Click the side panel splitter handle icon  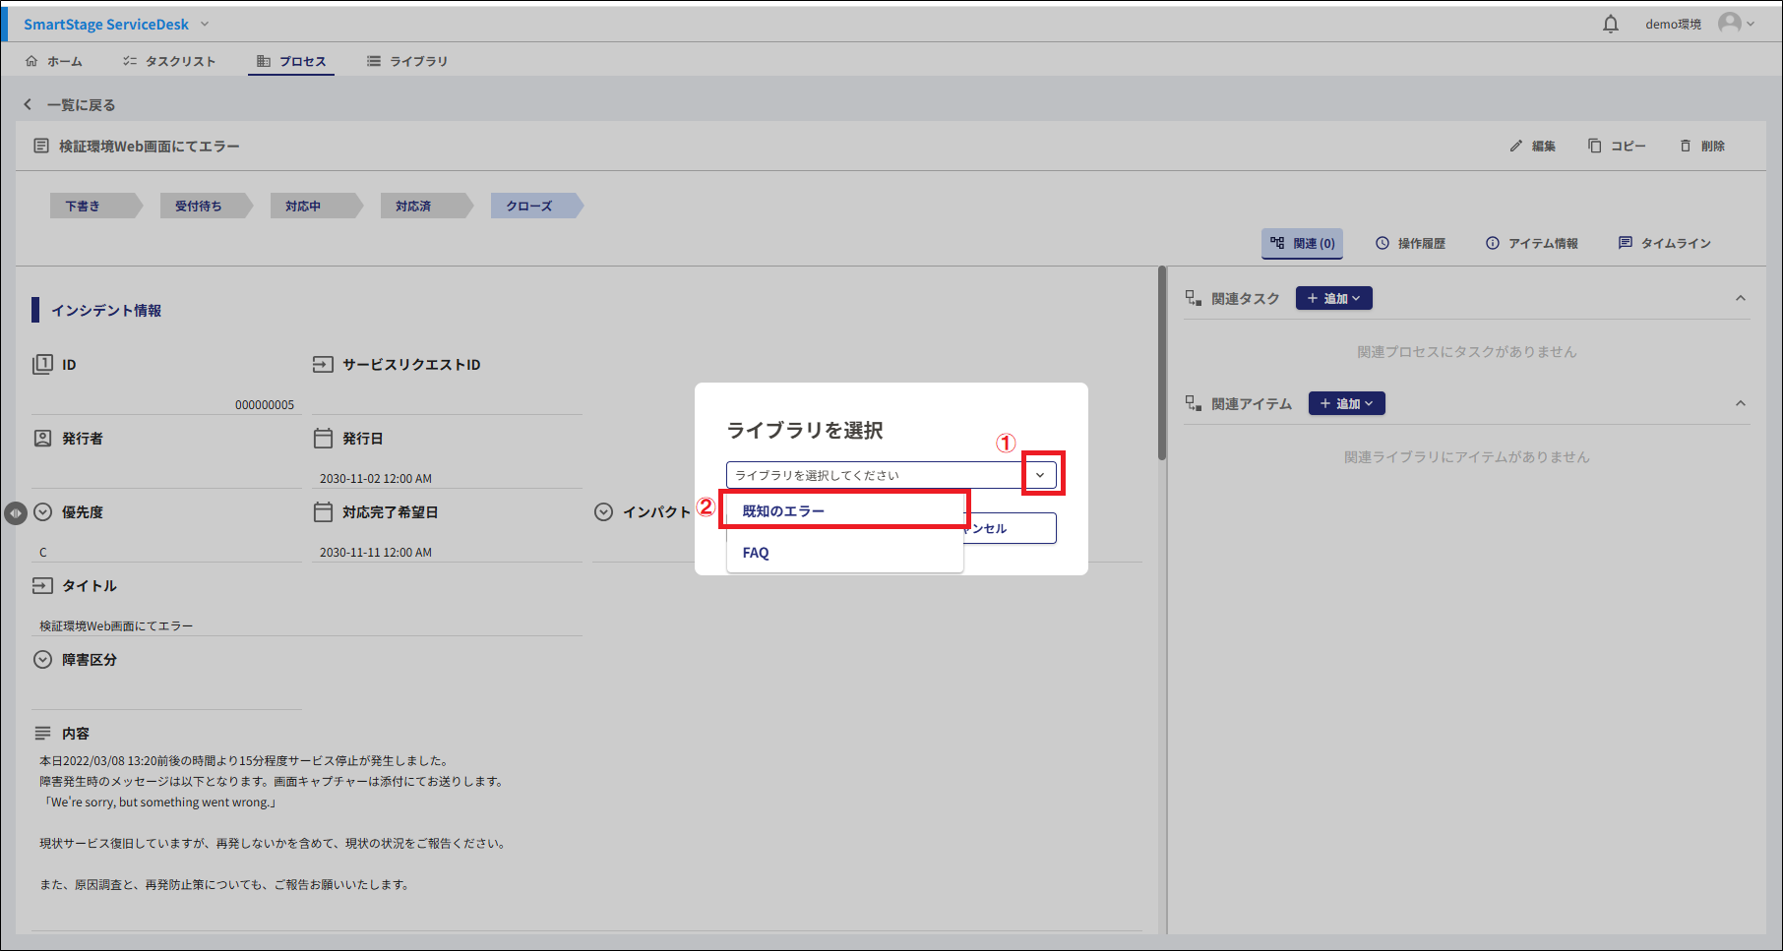tap(15, 513)
